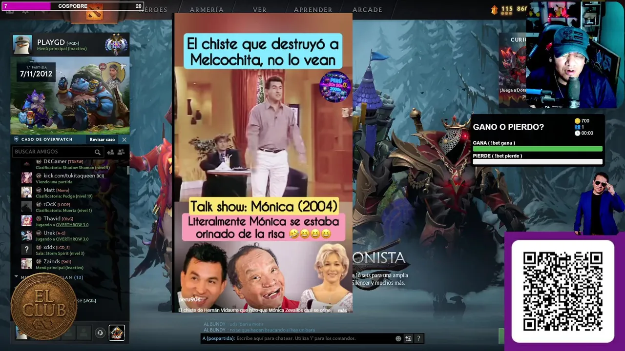Viewport: 625px width, 351px height.
Task: Click Thavid's avatar picture
Action: (26, 221)
